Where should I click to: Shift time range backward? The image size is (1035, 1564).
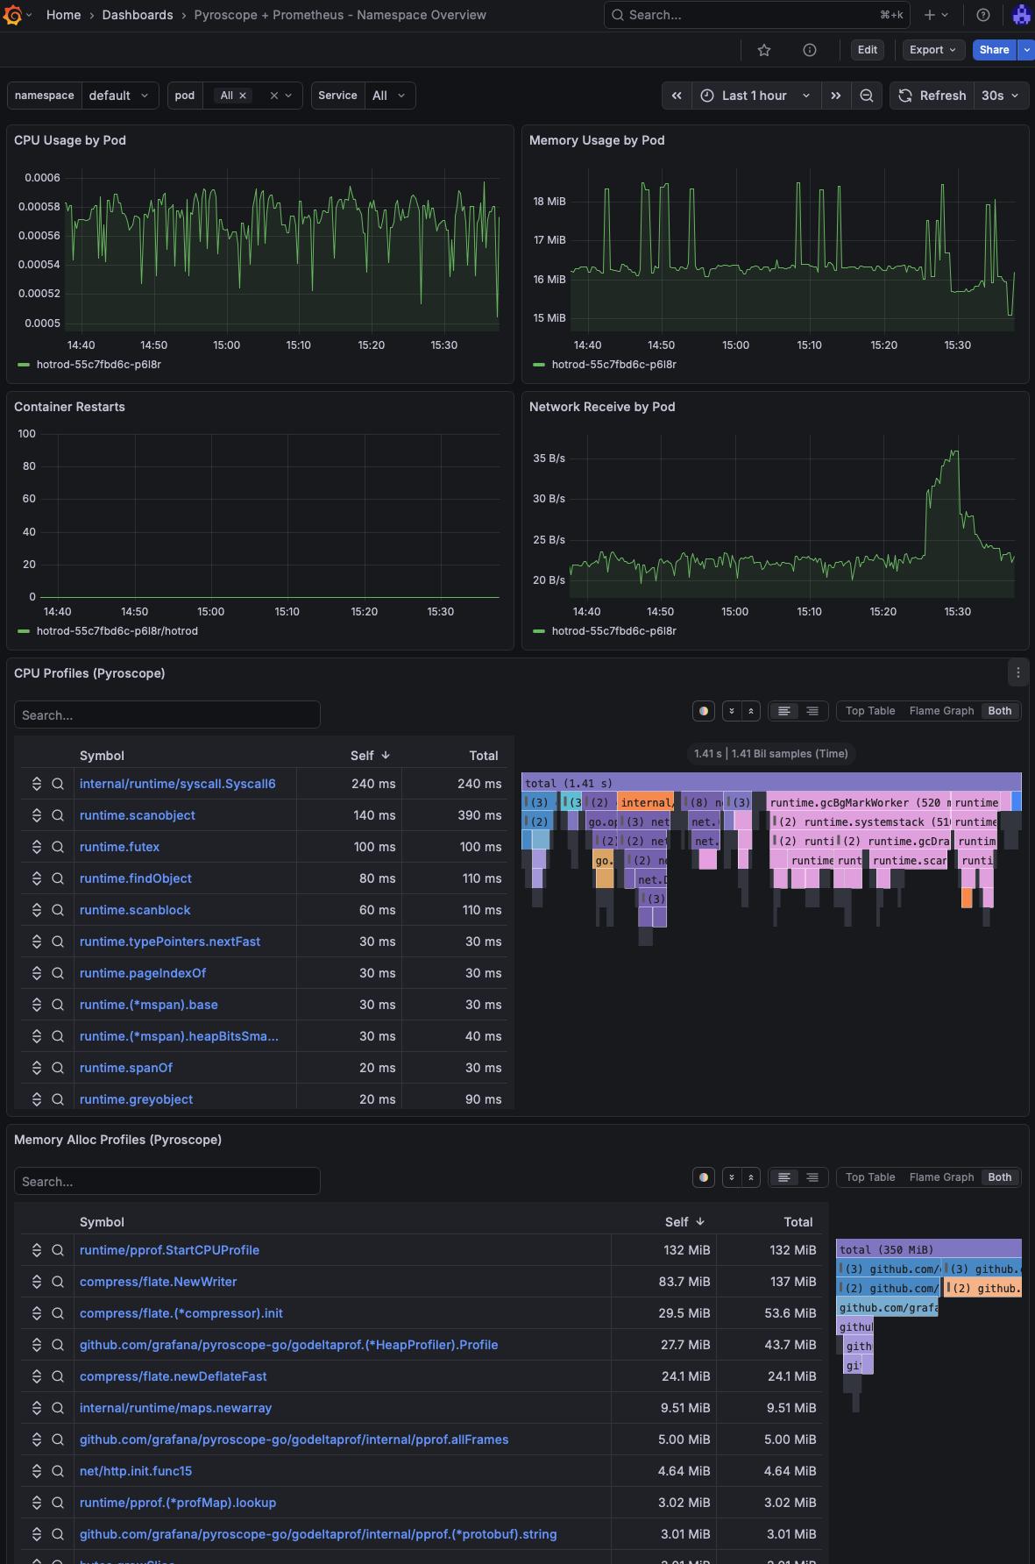(x=677, y=96)
